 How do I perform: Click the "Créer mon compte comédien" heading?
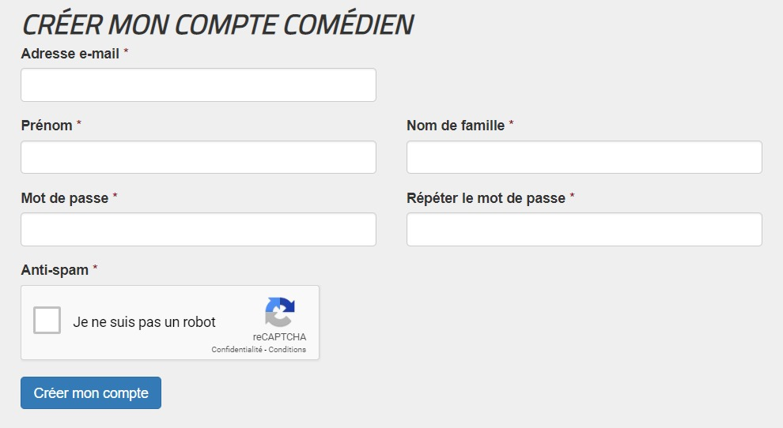[x=217, y=24]
